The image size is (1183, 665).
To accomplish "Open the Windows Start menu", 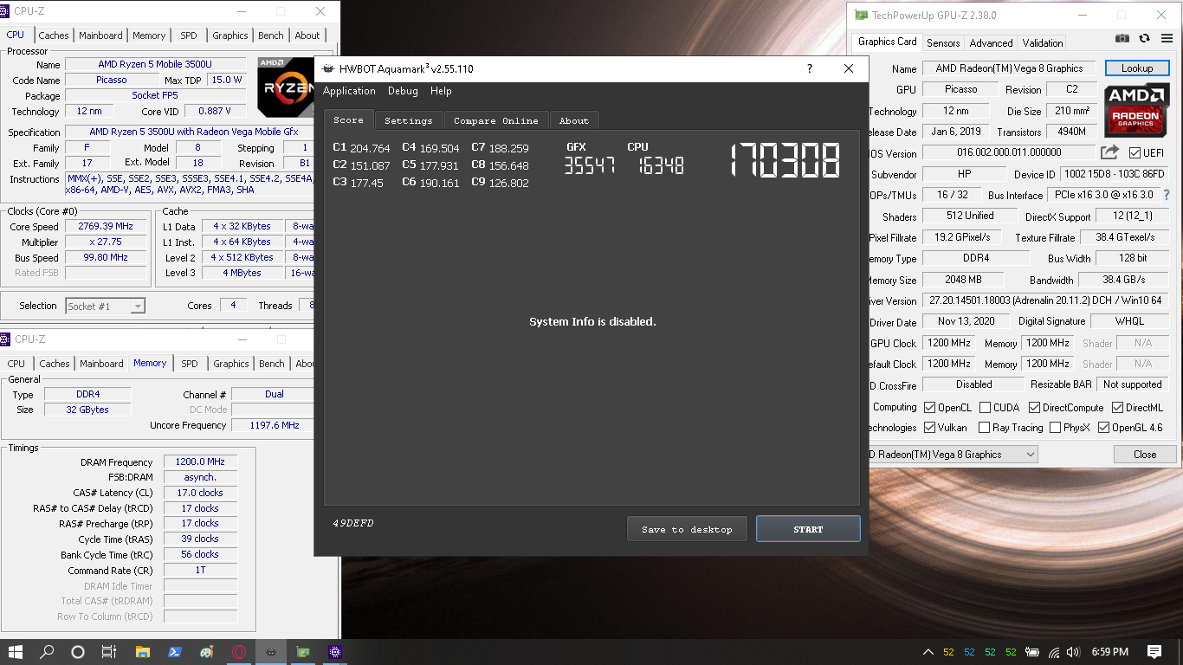I will pos(16,652).
